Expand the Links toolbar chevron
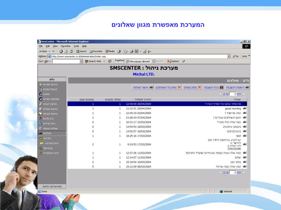The image size is (281, 210). click(x=249, y=56)
